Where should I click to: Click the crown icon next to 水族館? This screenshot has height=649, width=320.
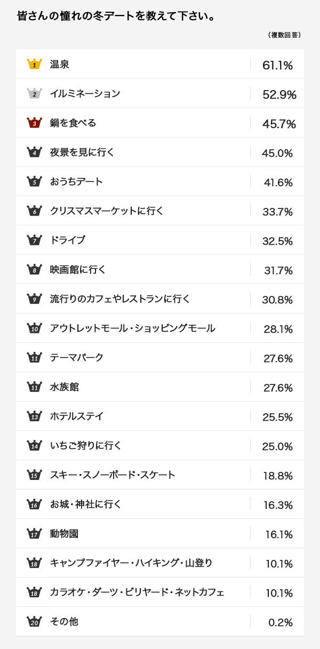[x=34, y=387]
